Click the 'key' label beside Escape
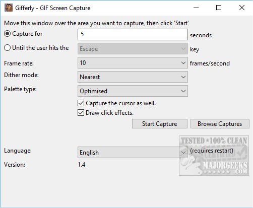253x208 pixels. [195, 49]
